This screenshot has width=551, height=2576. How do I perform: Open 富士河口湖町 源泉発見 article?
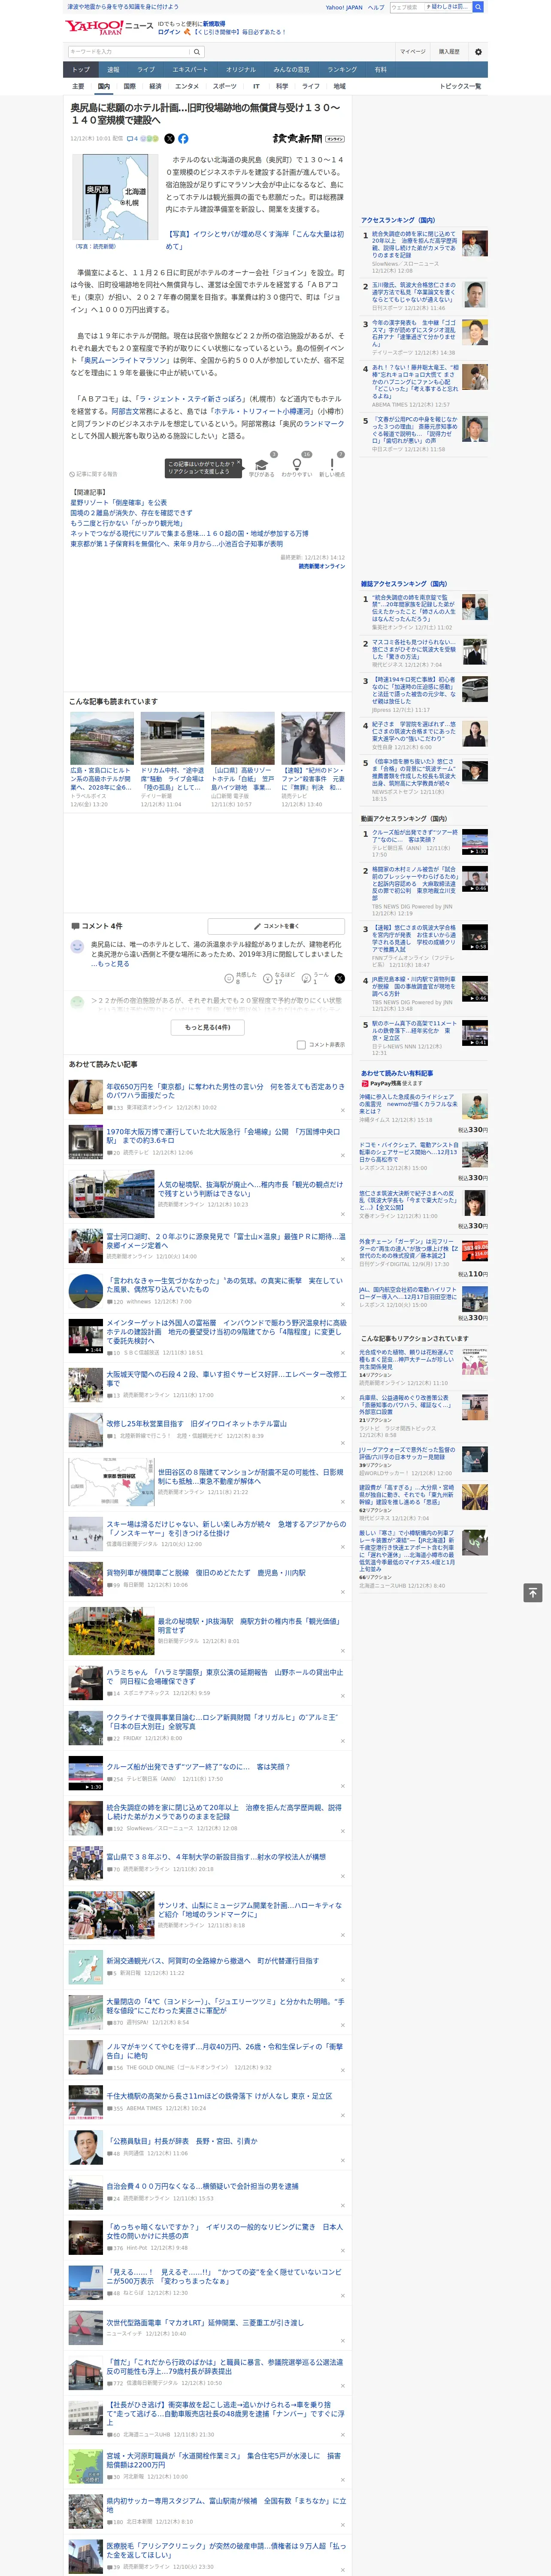point(226,1241)
